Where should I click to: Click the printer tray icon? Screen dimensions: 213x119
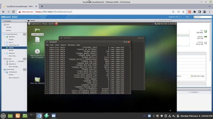click(162, 116)
